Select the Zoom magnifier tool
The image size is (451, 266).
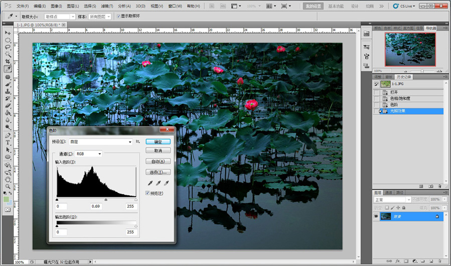tap(8, 186)
